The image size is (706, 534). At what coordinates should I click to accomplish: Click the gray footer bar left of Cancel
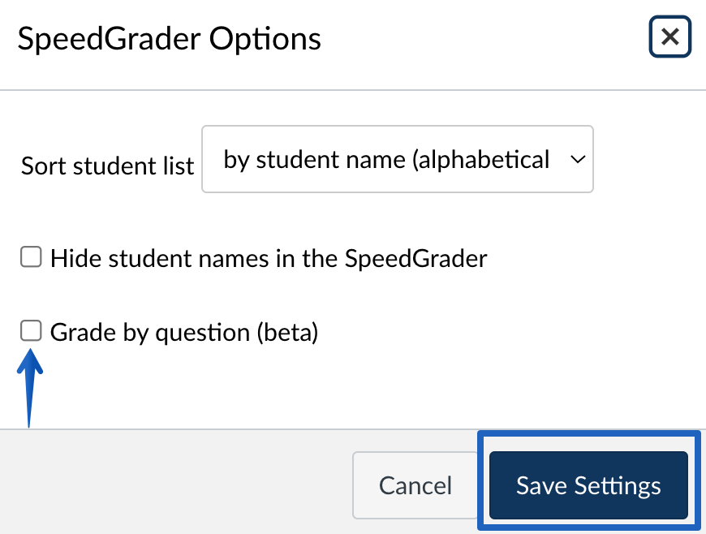click(175, 482)
